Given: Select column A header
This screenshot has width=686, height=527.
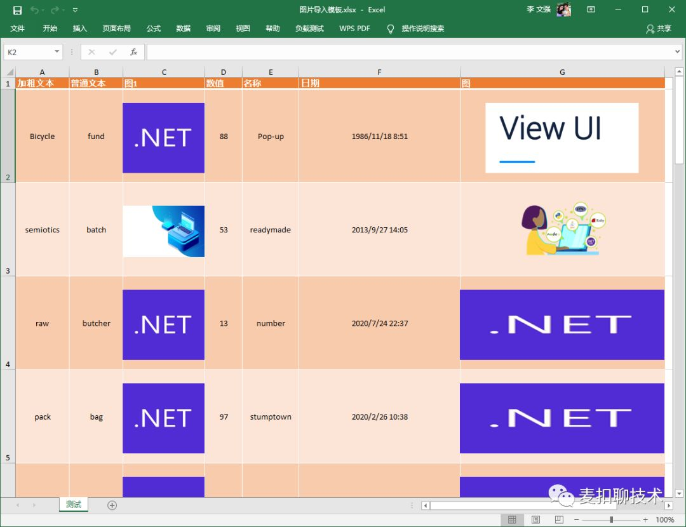Looking at the screenshot, I should pyautogui.click(x=42, y=72).
